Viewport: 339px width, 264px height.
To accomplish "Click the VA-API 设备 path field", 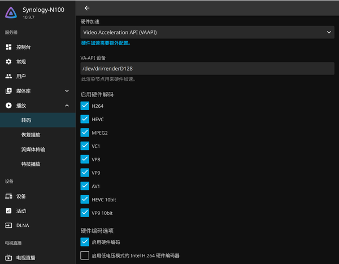I will tap(207, 69).
